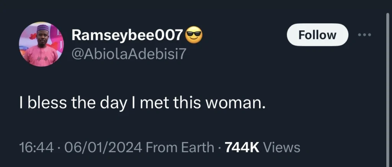Open the 744K view count
392x167 pixels.
(x=242, y=147)
